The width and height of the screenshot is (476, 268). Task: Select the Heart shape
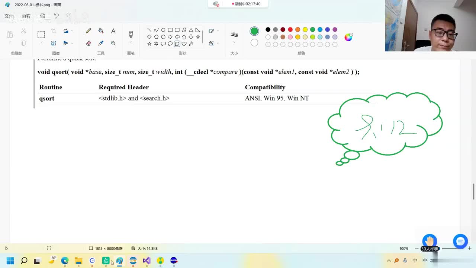[x=184, y=44]
